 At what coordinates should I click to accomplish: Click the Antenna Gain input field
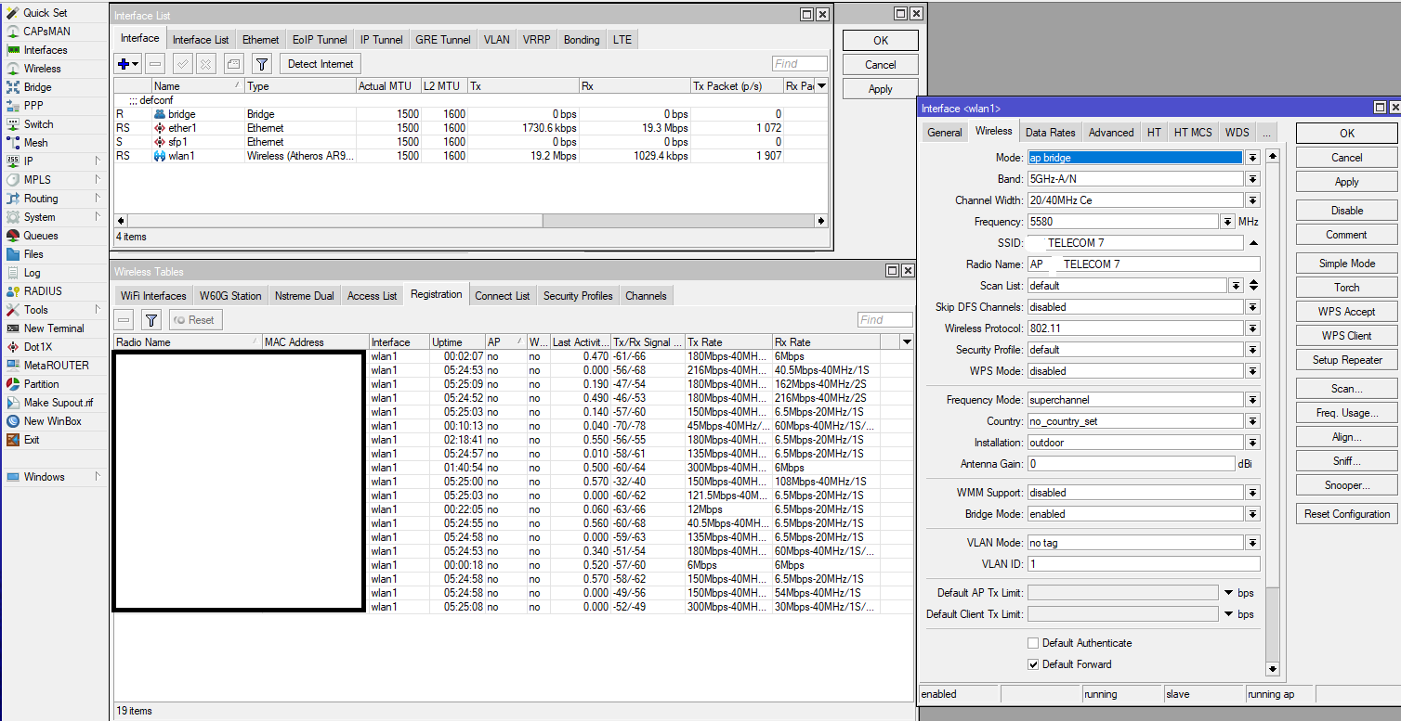pos(1130,464)
